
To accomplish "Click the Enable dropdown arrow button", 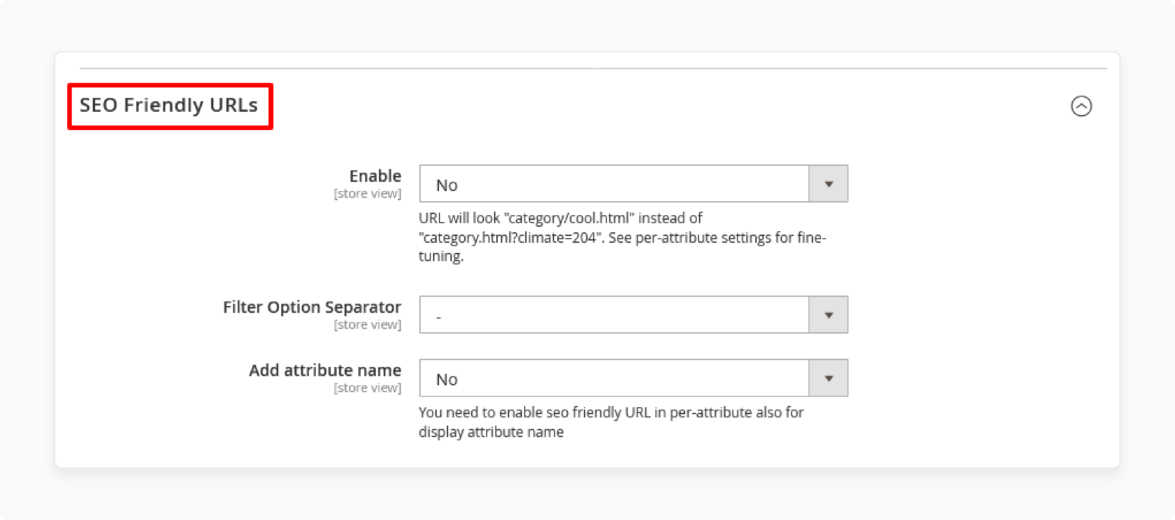I will (x=828, y=184).
